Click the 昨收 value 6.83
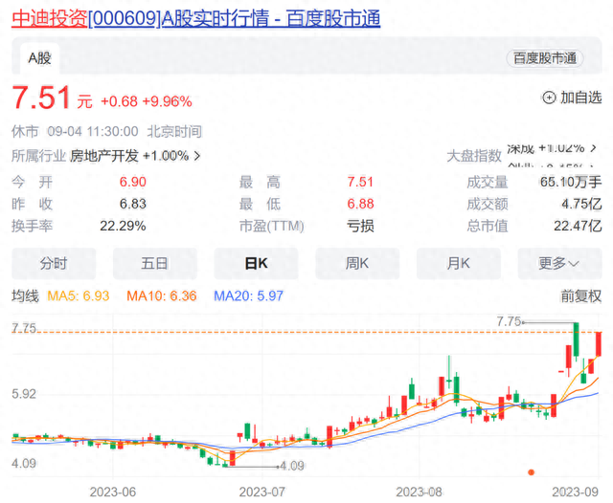Screen dimensions: 613x503 click(132, 204)
